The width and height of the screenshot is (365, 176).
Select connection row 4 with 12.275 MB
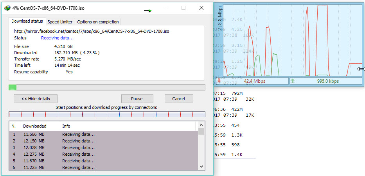[104, 154]
